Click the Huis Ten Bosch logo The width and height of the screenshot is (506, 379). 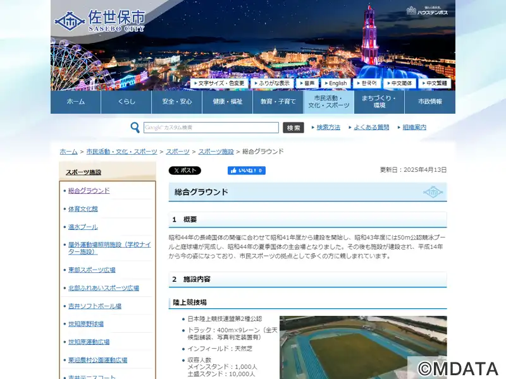(427, 11)
